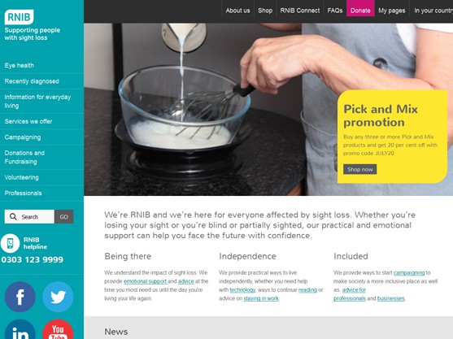Open the Twitter bird icon
Image resolution: width=453 pixels, height=339 pixels.
pyautogui.click(x=58, y=297)
